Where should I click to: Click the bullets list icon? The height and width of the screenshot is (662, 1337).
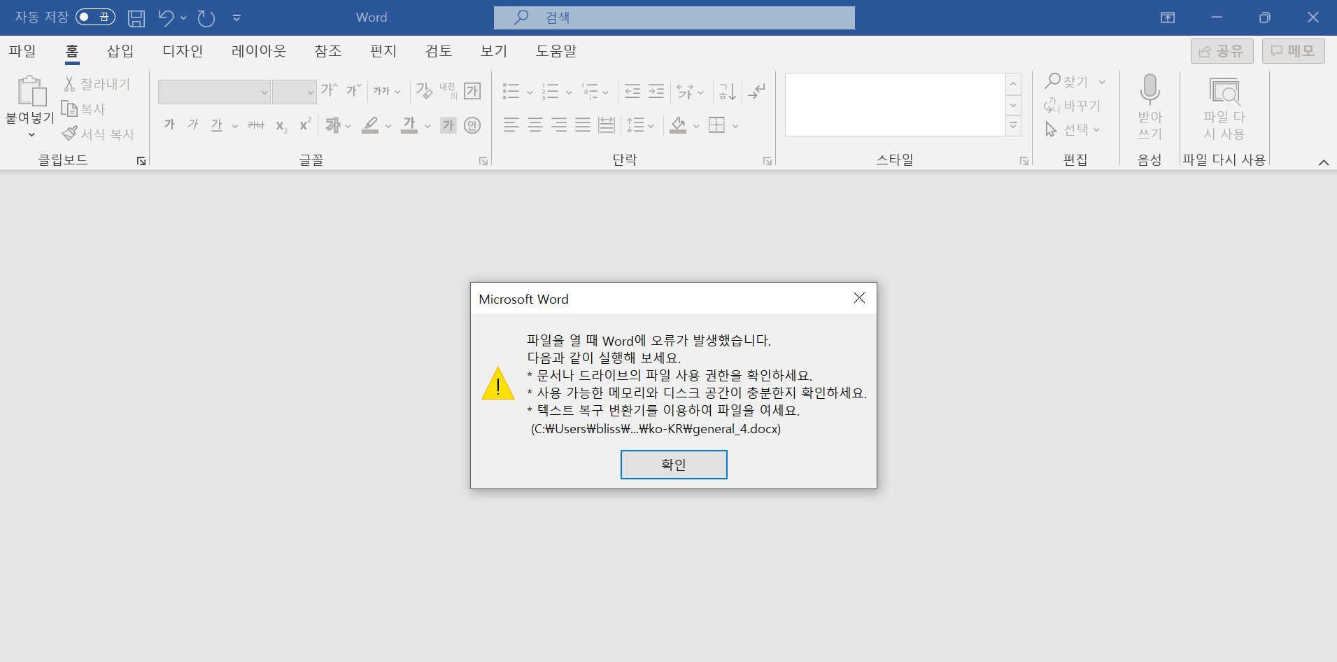click(511, 91)
